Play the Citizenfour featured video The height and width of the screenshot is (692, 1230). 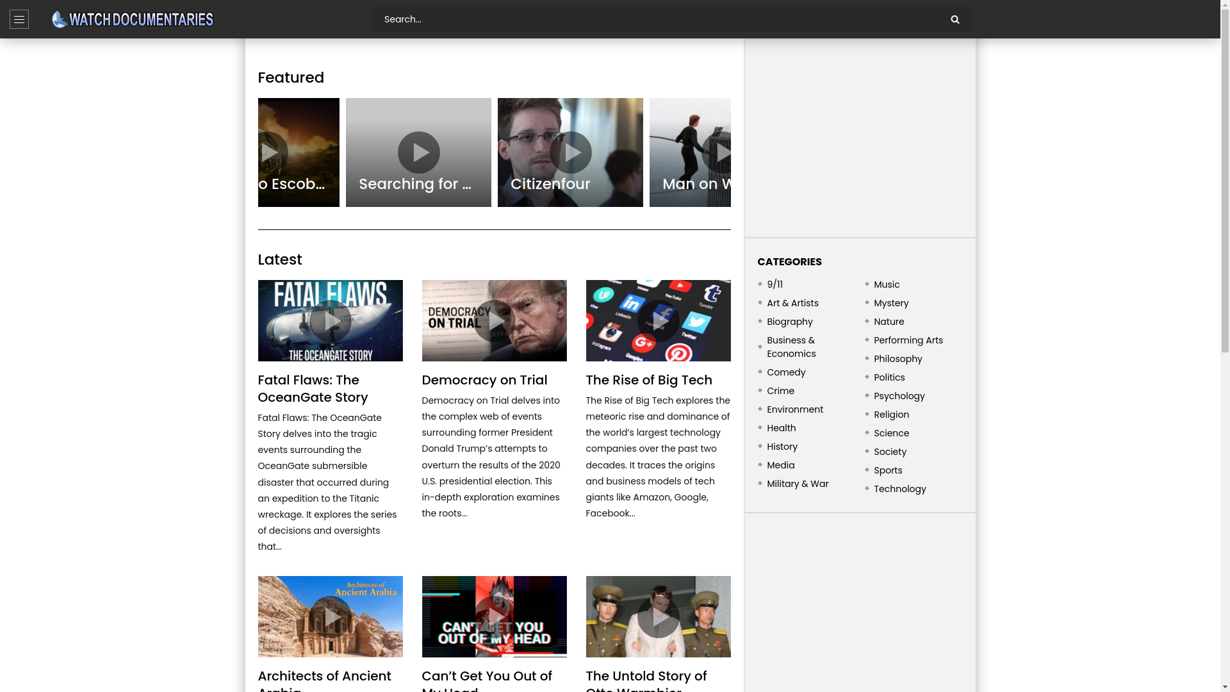(570, 152)
